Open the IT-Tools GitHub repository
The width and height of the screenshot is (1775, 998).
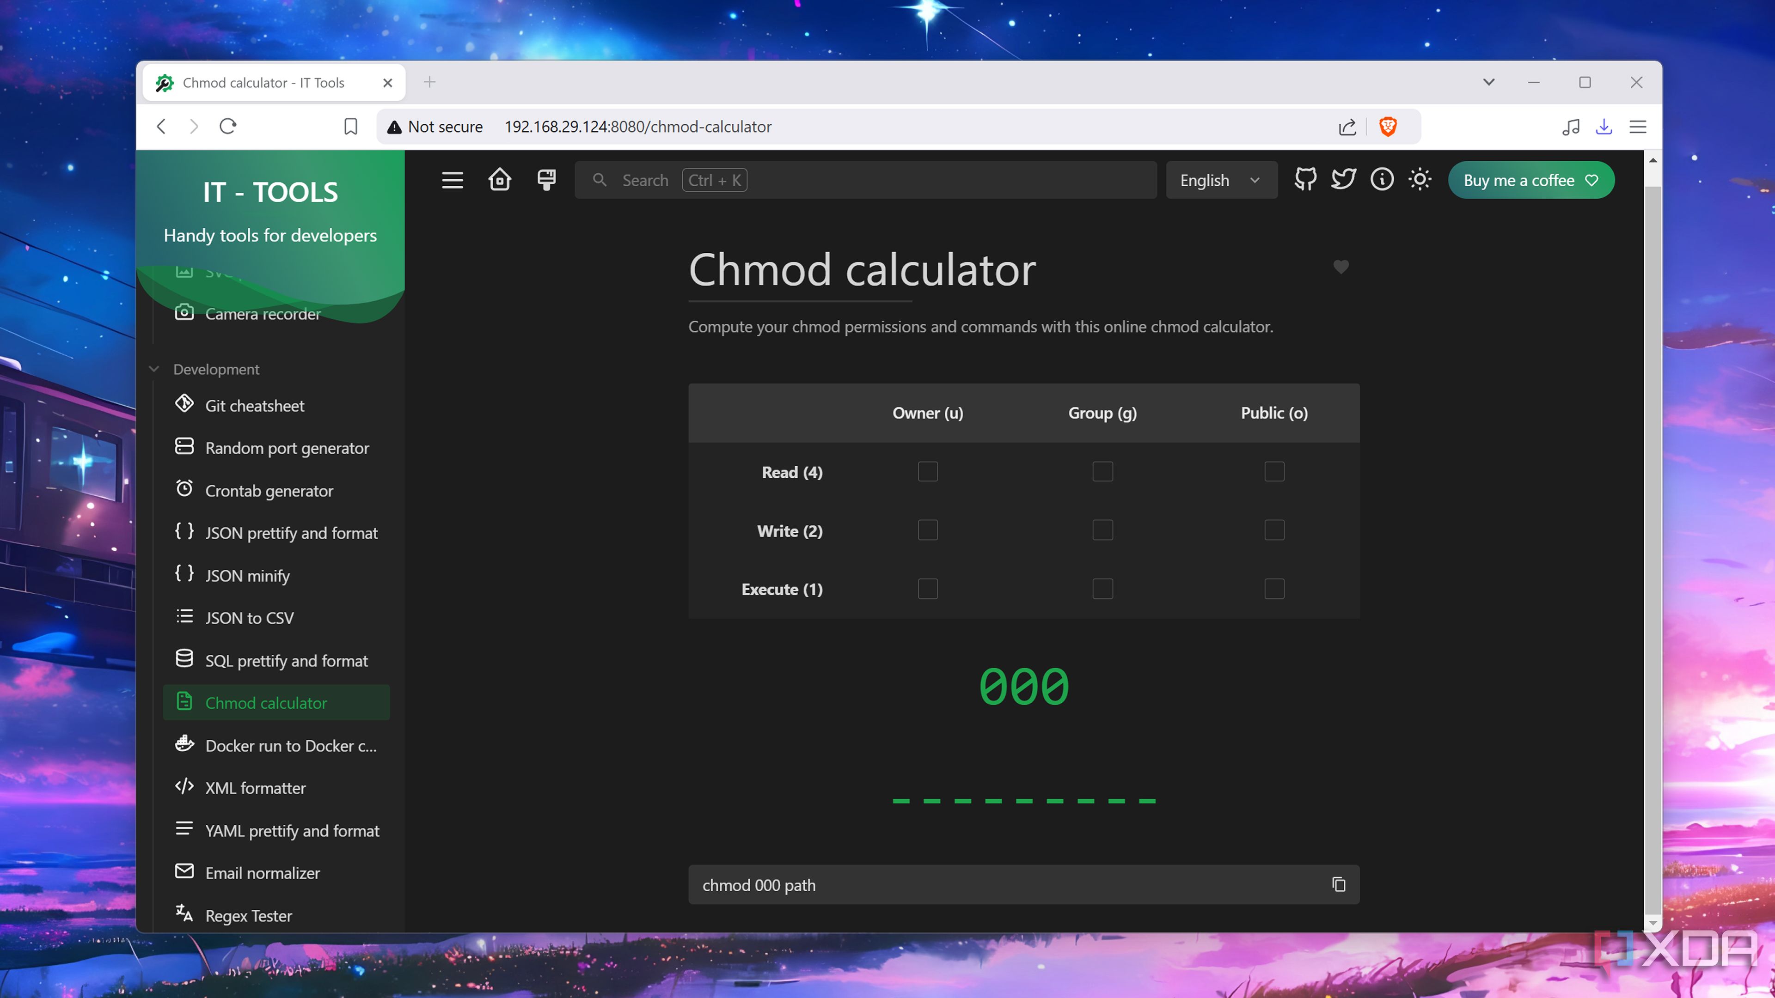point(1304,180)
